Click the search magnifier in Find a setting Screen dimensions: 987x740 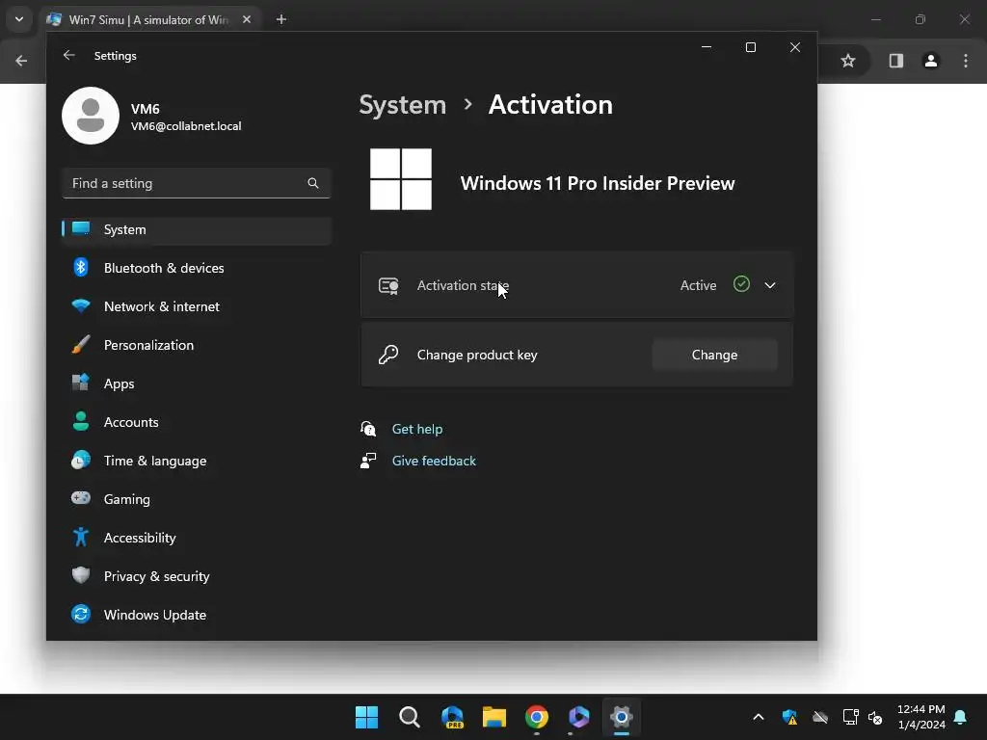tap(313, 183)
